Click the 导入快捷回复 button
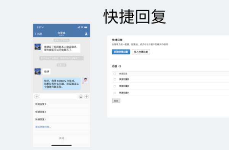Screen dimensions: 229x150 [141, 52]
